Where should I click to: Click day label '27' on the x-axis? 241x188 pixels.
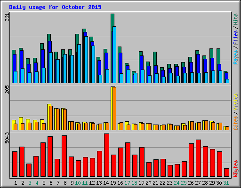point(198,183)
